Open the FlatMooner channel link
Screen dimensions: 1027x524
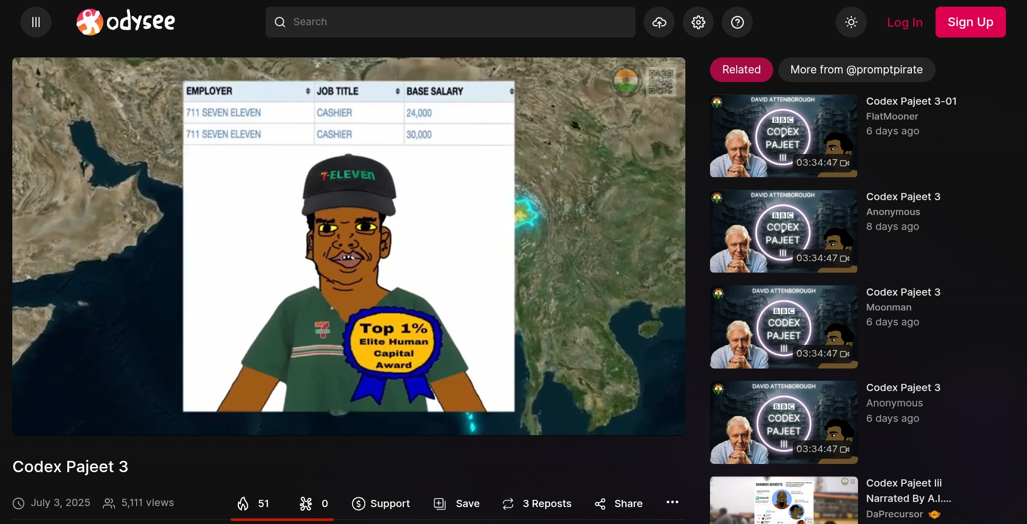[x=892, y=117]
